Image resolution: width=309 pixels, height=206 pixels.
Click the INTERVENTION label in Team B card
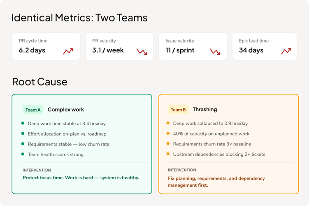pyautogui.click(x=182, y=170)
